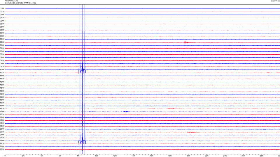Click the 23:30 time label
Screen dimensions: 280x157
pyautogui.click(x=2, y=149)
